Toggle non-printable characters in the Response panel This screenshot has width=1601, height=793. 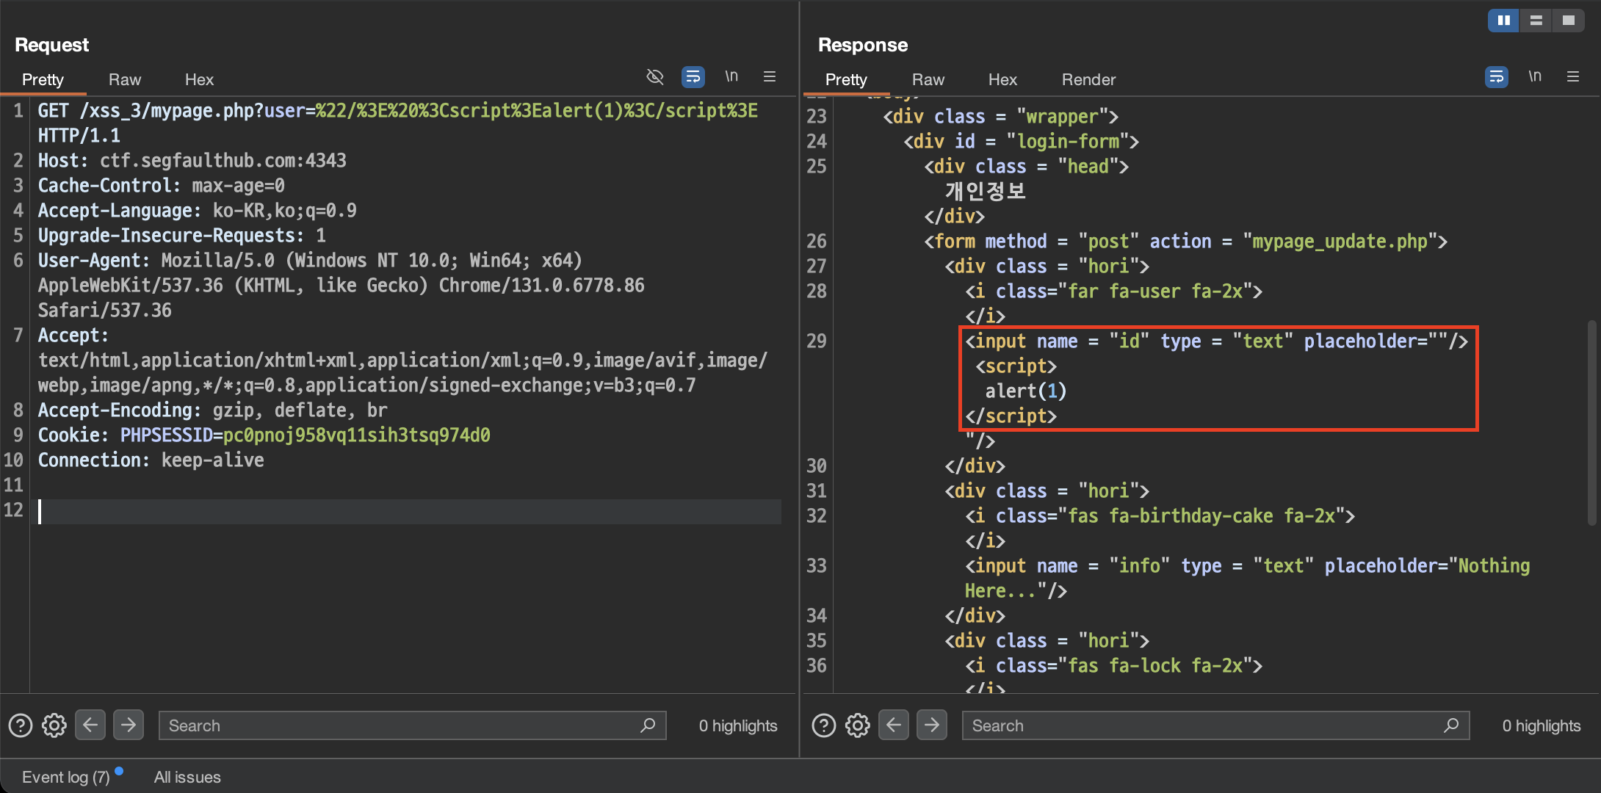[x=1535, y=76]
